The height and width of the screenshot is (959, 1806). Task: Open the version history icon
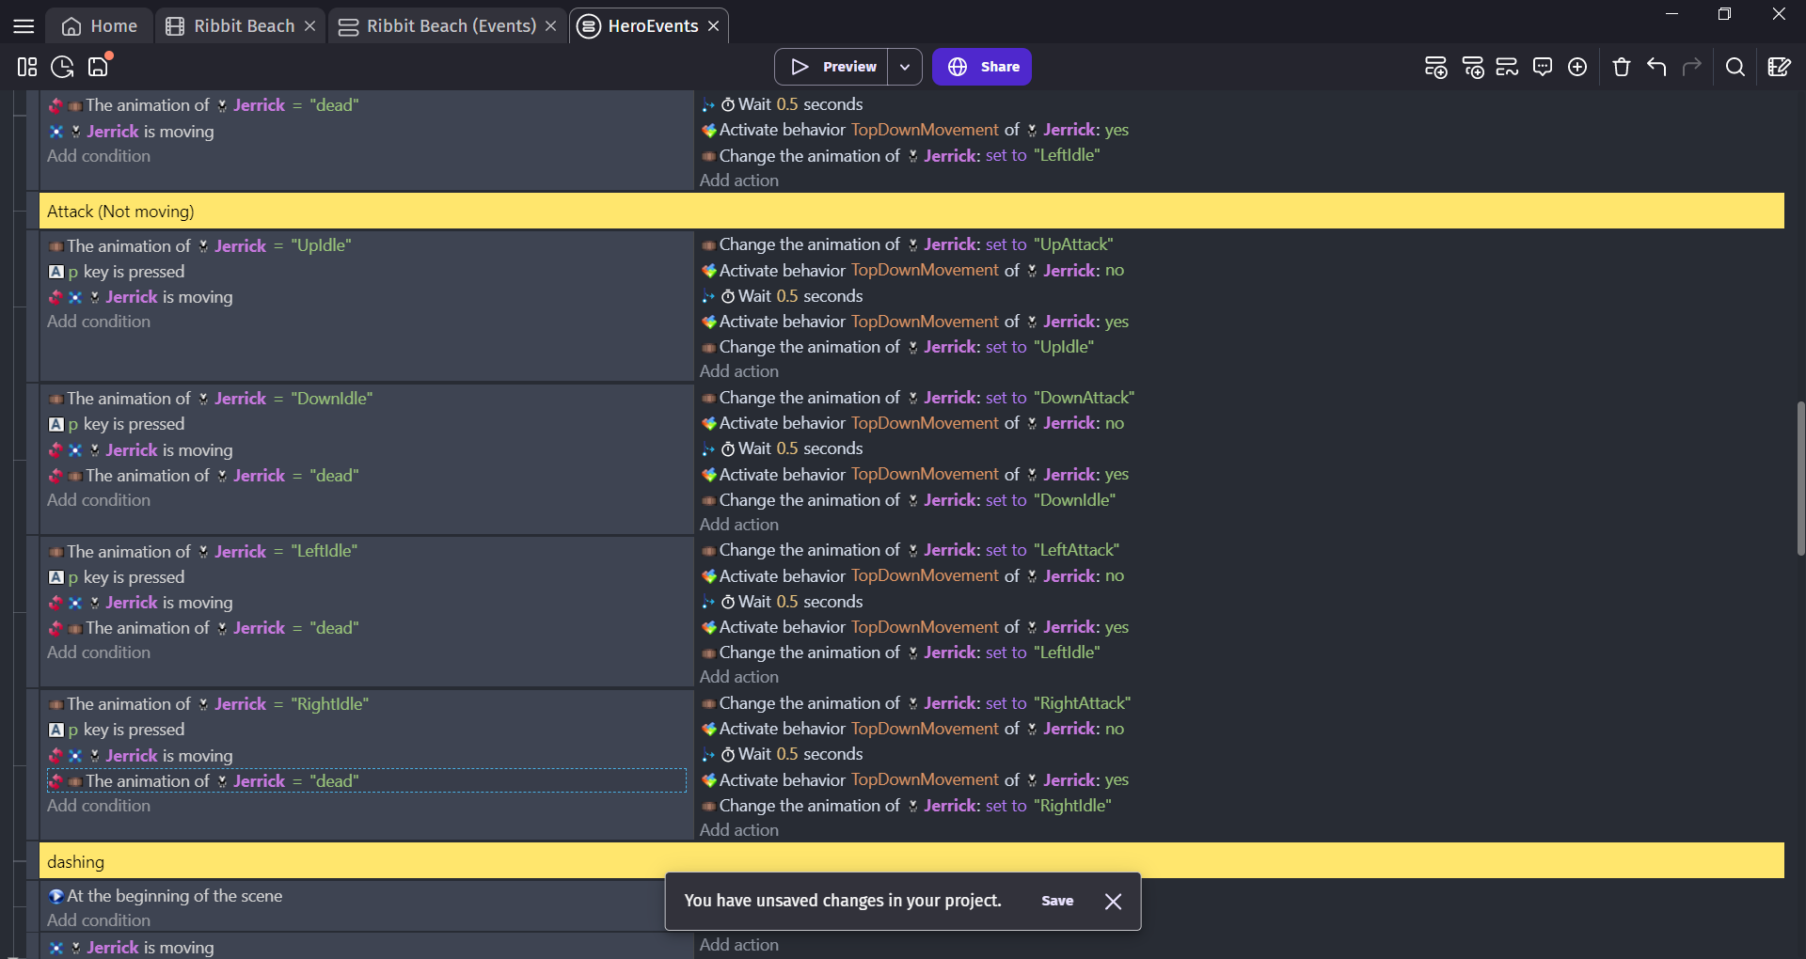point(62,67)
